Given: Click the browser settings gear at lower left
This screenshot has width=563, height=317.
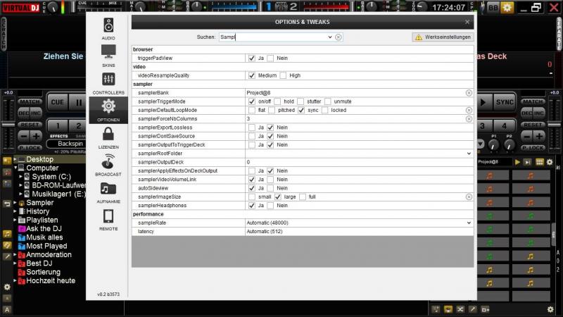Looking at the screenshot, I should 7,287.
